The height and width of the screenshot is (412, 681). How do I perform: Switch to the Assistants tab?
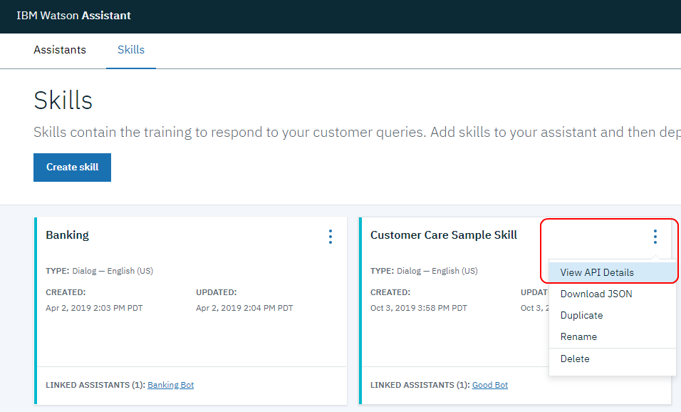[x=60, y=50]
